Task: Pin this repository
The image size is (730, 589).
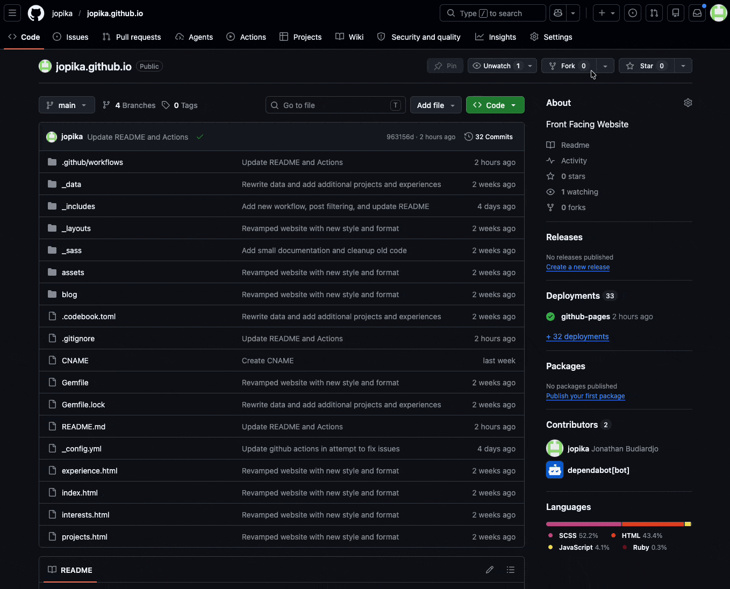Action: (x=445, y=66)
